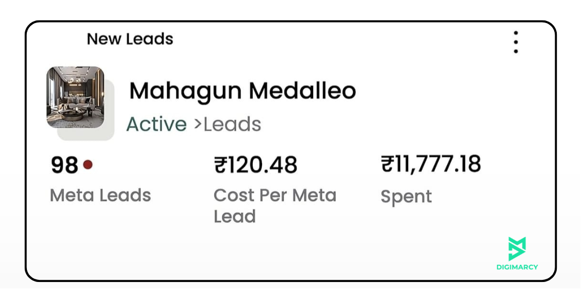Open the Mahagun Medalleo campaign title
The width and height of the screenshot is (581, 304).
coord(242,91)
